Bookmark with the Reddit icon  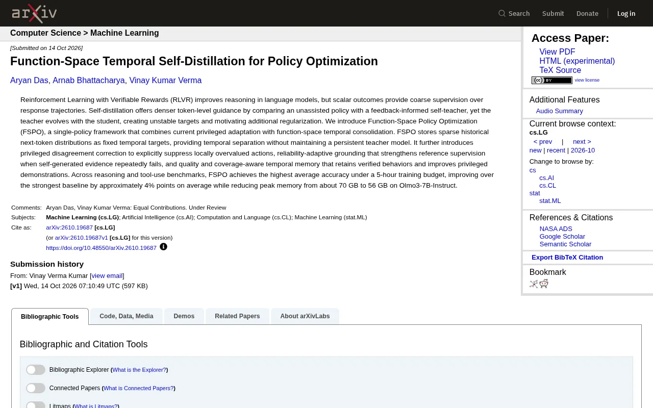click(544, 284)
